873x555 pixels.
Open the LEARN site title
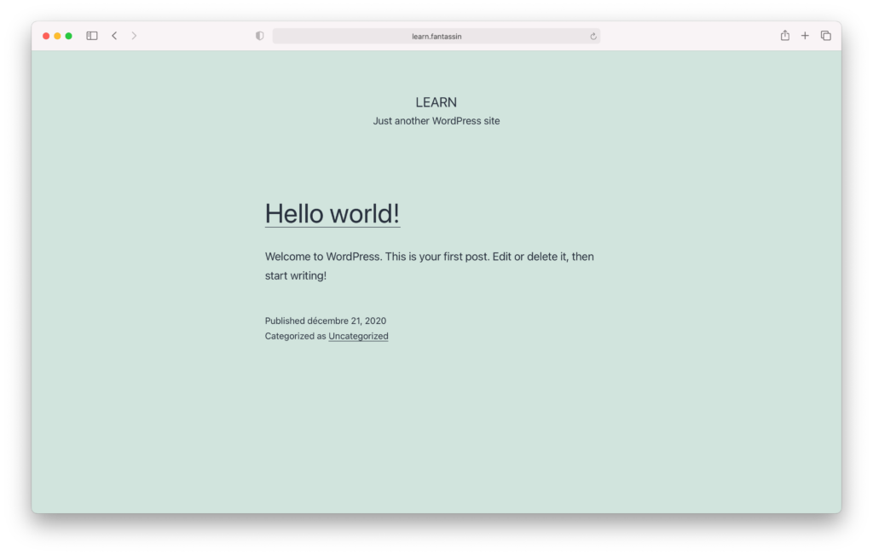point(436,102)
